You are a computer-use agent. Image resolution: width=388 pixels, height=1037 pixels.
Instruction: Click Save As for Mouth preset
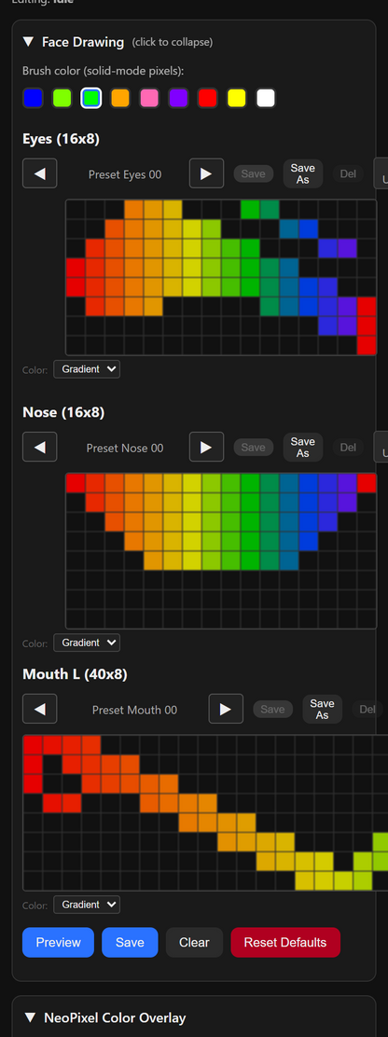coord(322,709)
